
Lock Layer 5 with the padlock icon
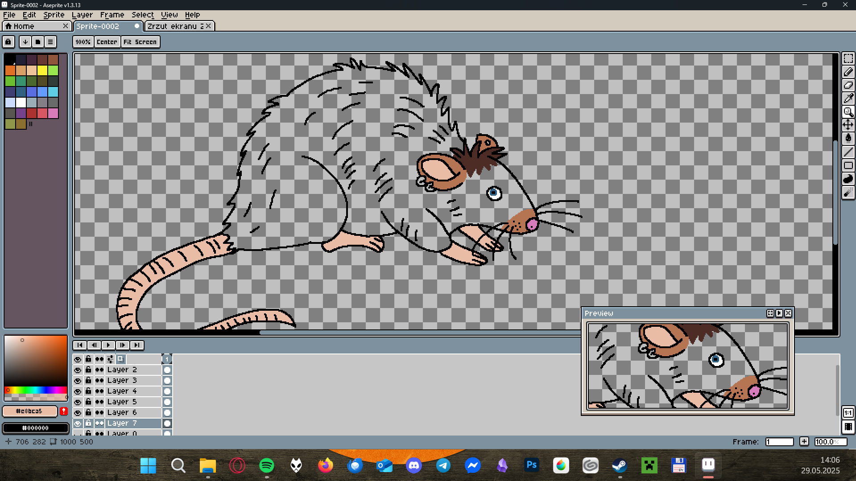coord(88,402)
